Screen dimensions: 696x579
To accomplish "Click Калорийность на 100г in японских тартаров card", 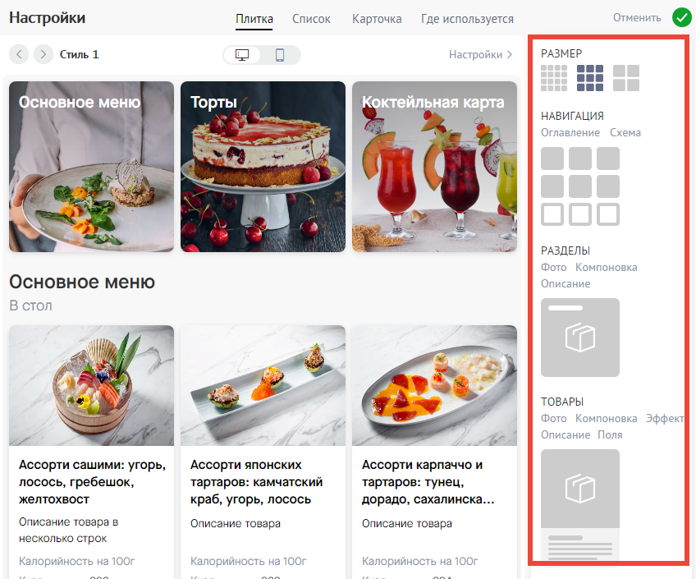I will 249,561.
